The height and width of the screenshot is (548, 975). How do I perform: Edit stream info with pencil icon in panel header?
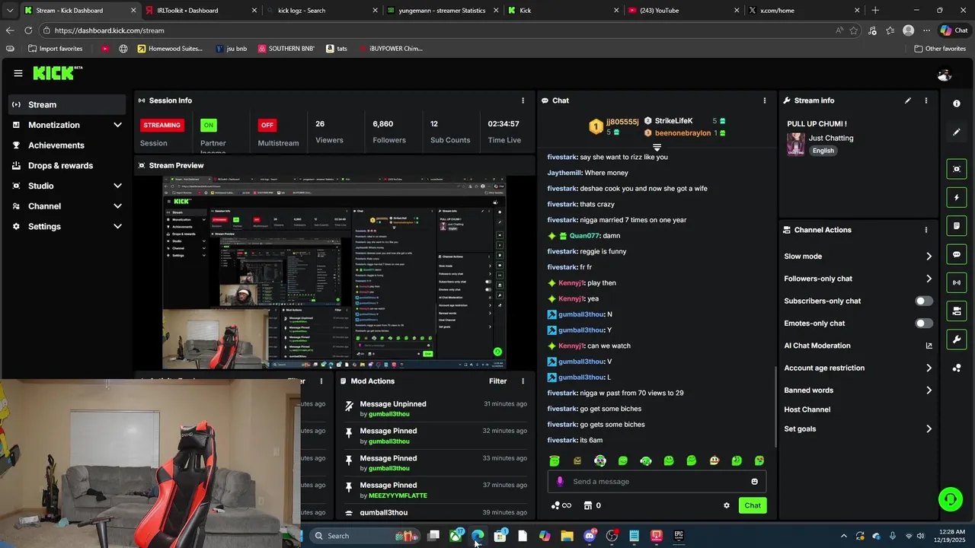click(908, 100)
